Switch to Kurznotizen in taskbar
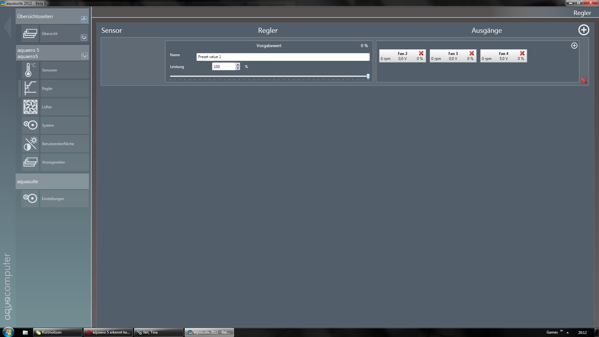This screenshot has height=337, width=599. pyautogui.click(x=57, y=332)
